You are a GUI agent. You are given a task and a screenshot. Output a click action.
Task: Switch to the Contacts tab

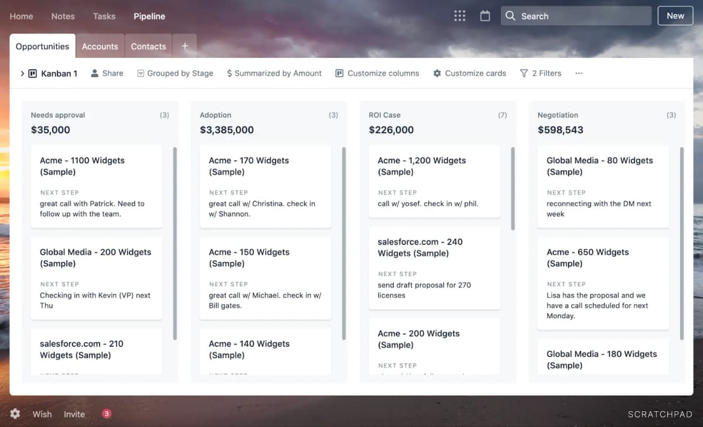148,46
